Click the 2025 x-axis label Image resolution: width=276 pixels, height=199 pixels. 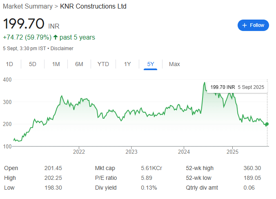point(232,152)
